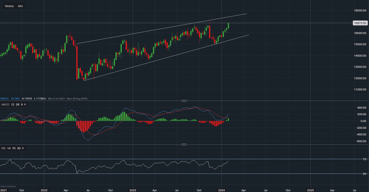Open the Weekly timeframe dropdown
Image resolution: width=369 pixels, height=192 pixels.
pos(9,6)
